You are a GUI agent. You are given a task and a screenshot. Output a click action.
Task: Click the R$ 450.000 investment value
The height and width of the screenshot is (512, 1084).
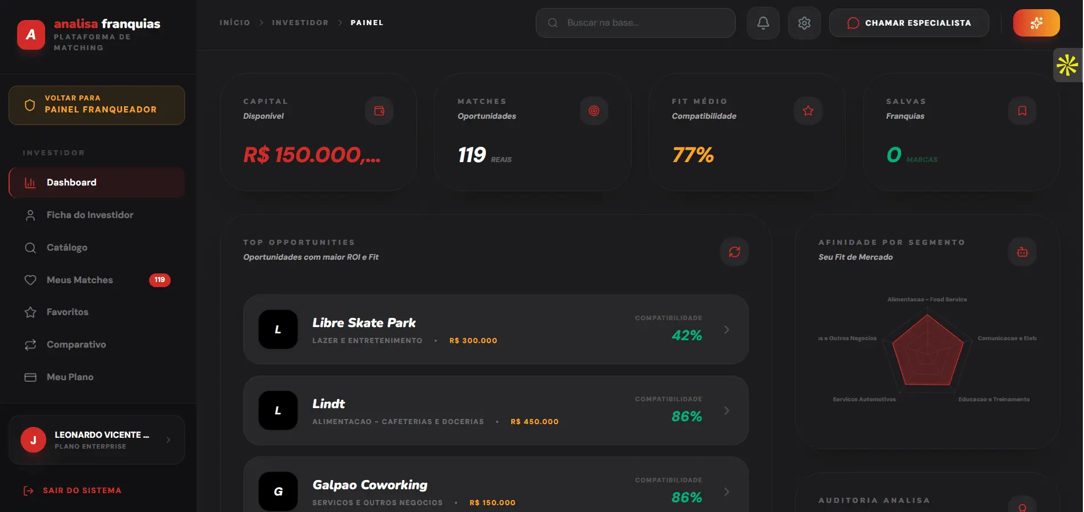[535, 422]
